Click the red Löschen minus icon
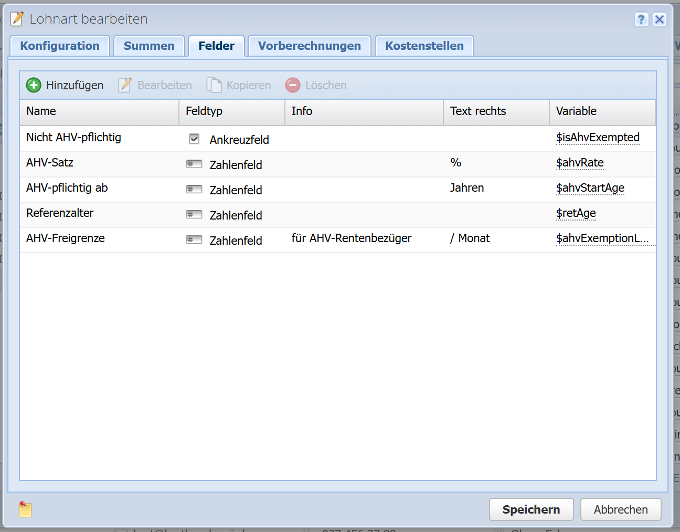The width and height of the screenshot is (680, 532). coord(293,85)
